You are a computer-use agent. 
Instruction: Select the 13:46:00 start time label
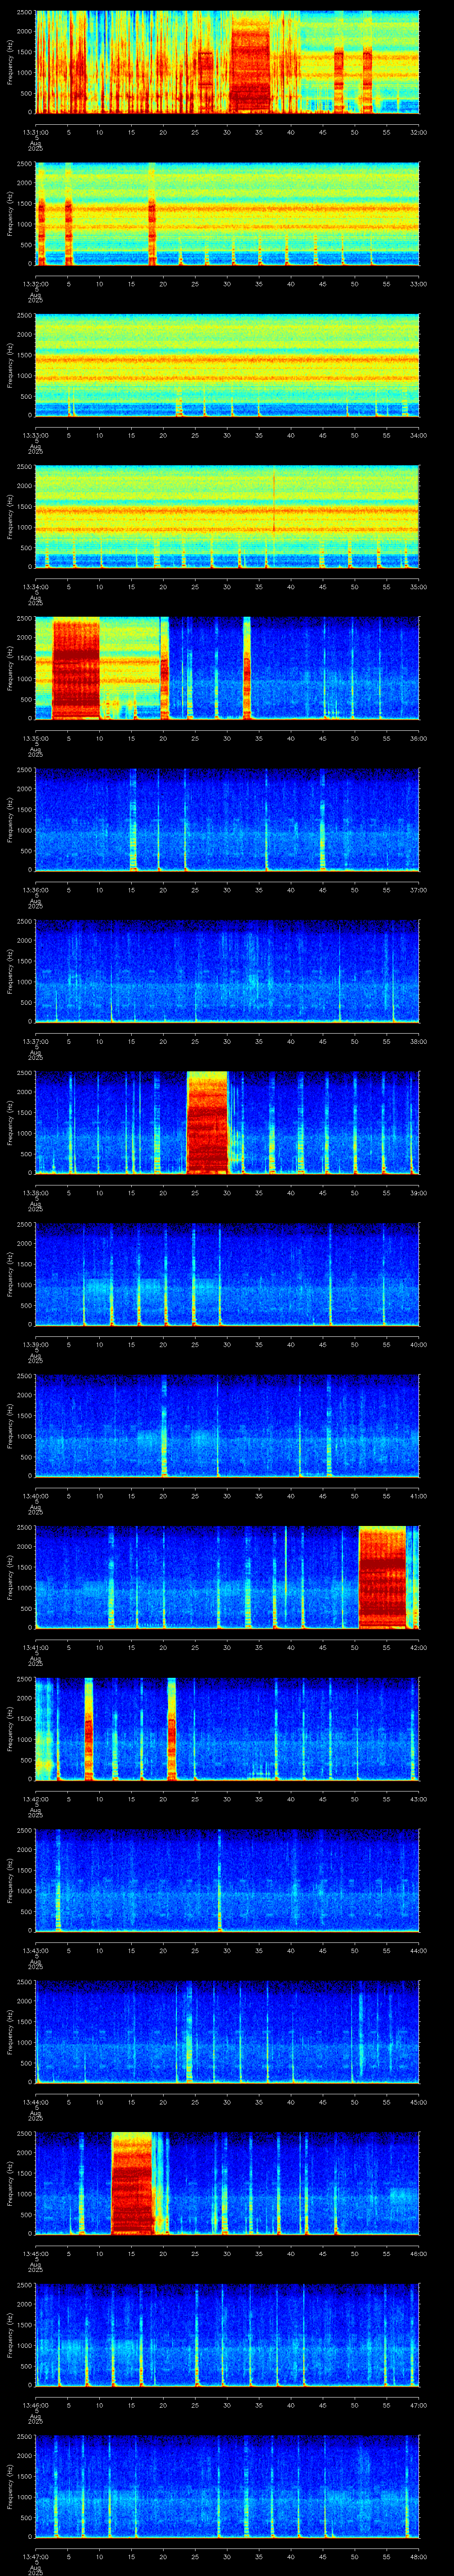[36, 2404]
